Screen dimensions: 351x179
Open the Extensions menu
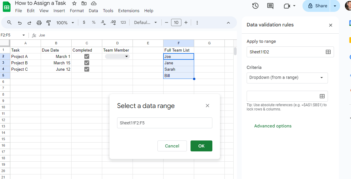pyautogui.click(x=129, y=11)
